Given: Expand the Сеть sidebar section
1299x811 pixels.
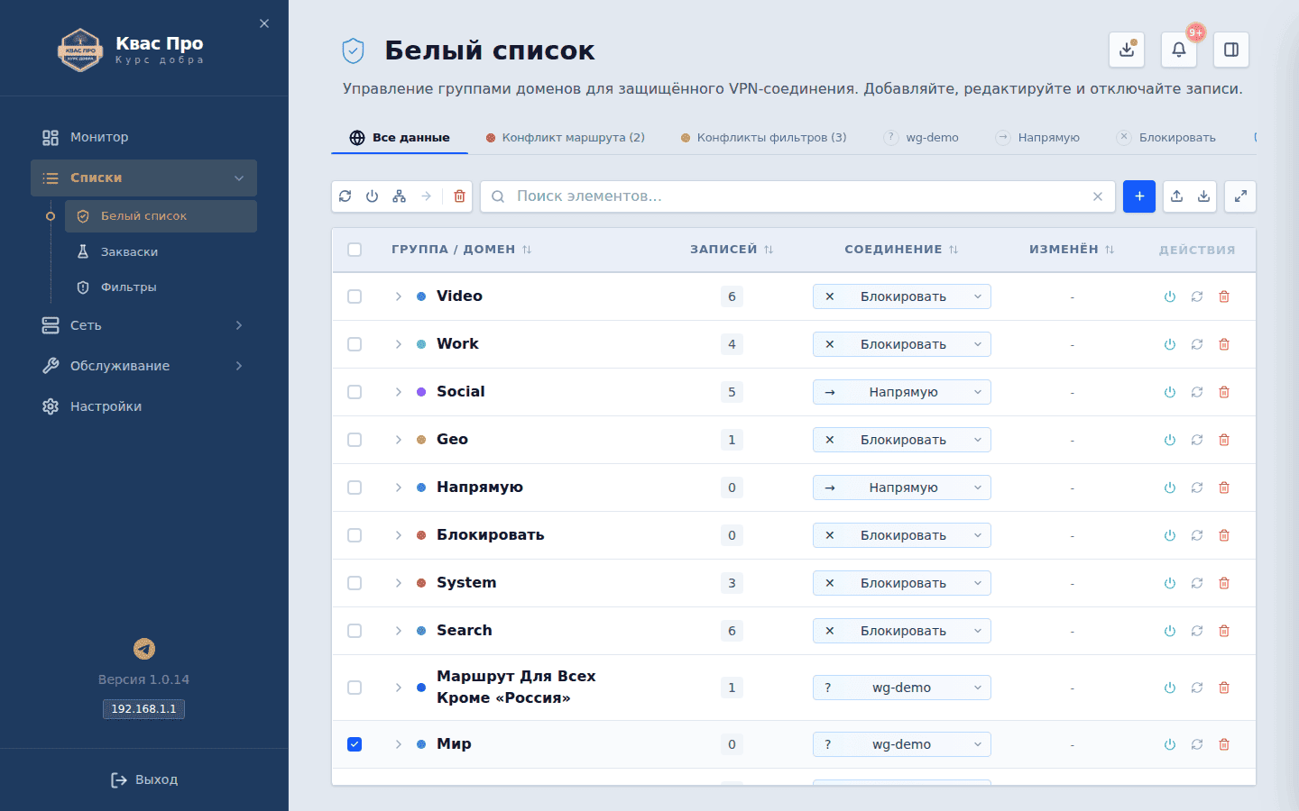Looking at the screenshot, I should click(x=143, y=325).
